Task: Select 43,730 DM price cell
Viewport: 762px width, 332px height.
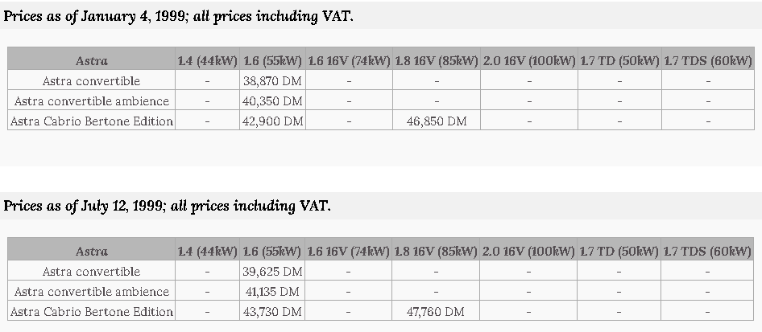Action: (272, 311)
